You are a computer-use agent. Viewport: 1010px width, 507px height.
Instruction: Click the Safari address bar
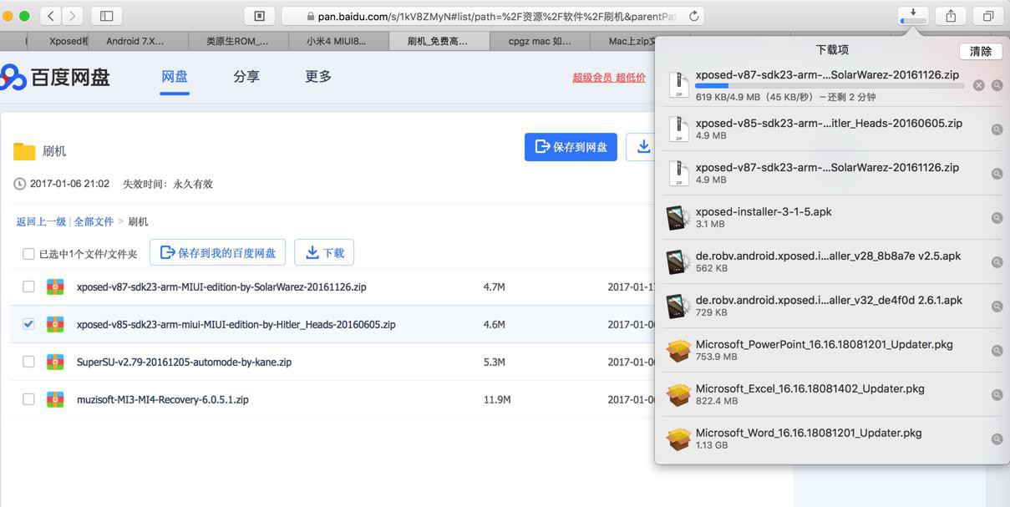[x=493, y=16]
